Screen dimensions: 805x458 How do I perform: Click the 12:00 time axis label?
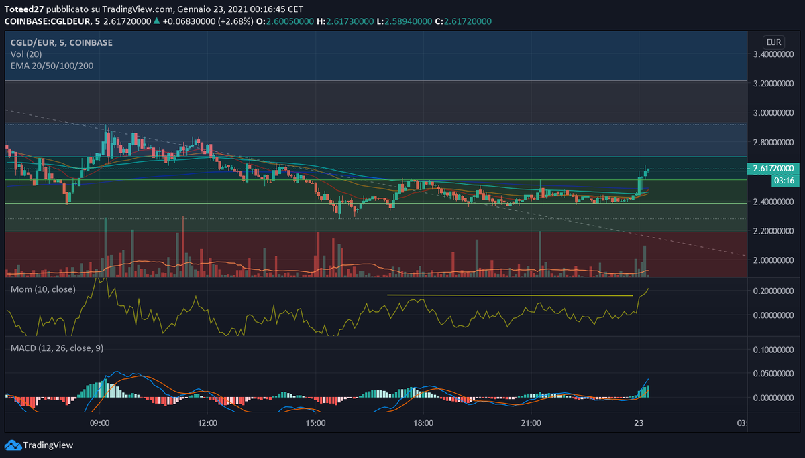208,423
